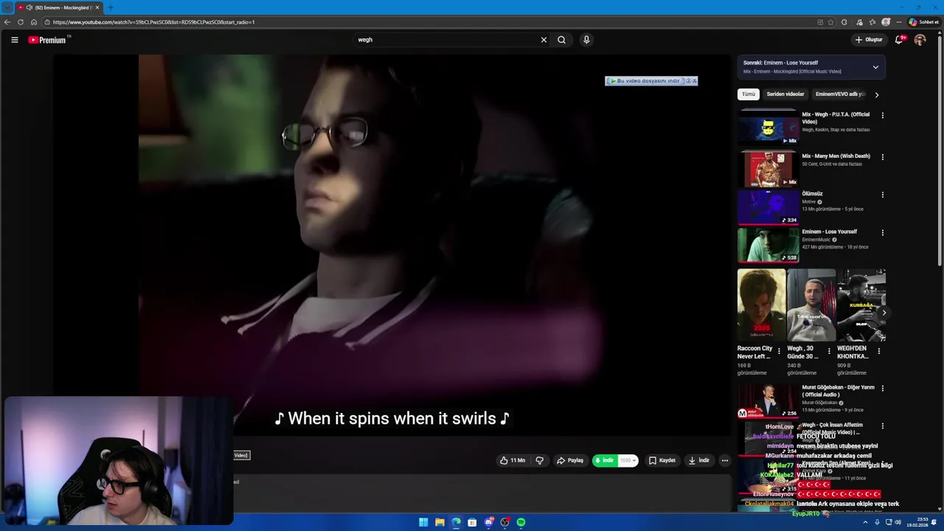Open 'Murat Göğebakan - Diğer Yarım' video
This screenshot has height=531, width=944.
tap(768, 400)
